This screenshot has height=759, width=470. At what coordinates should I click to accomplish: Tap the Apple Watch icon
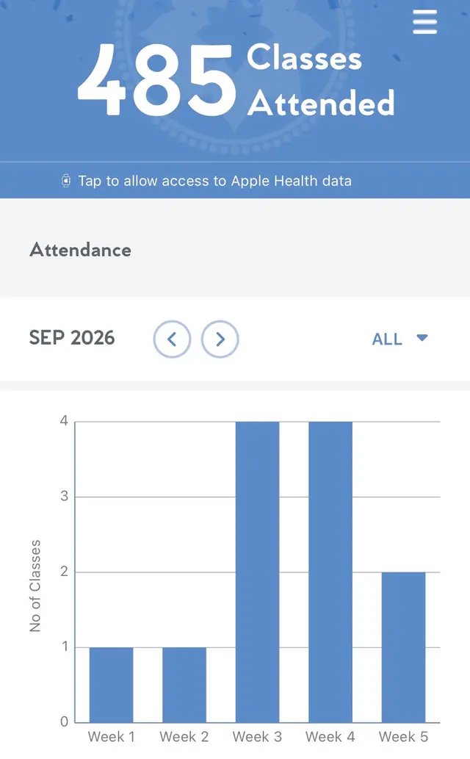pos(66,181)
